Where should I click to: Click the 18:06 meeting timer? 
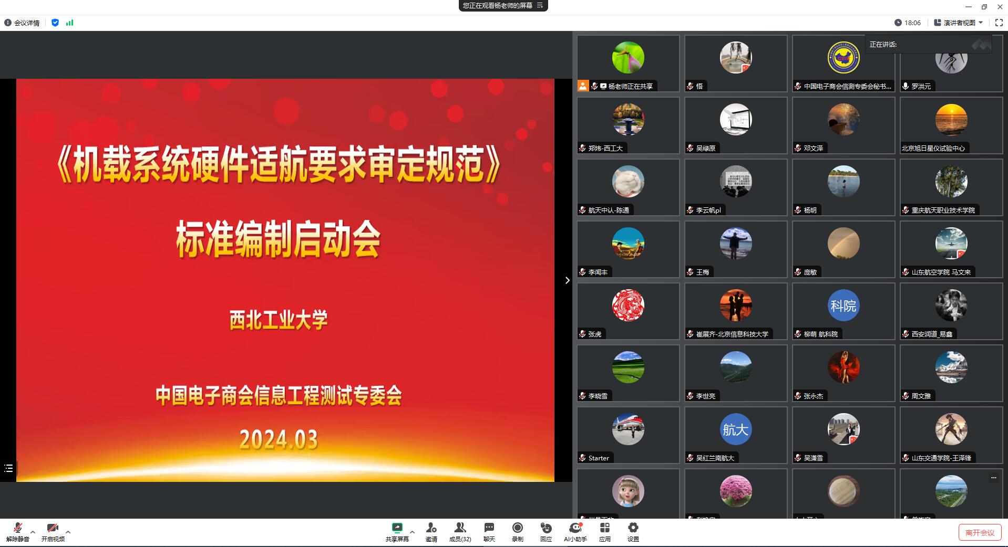pyautogui.click(x=908, y=23)
